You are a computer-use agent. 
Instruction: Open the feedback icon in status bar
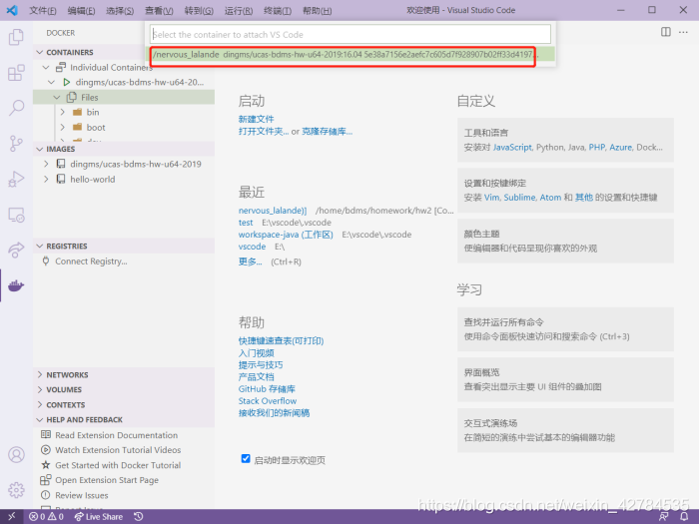[x=664, y=516]
